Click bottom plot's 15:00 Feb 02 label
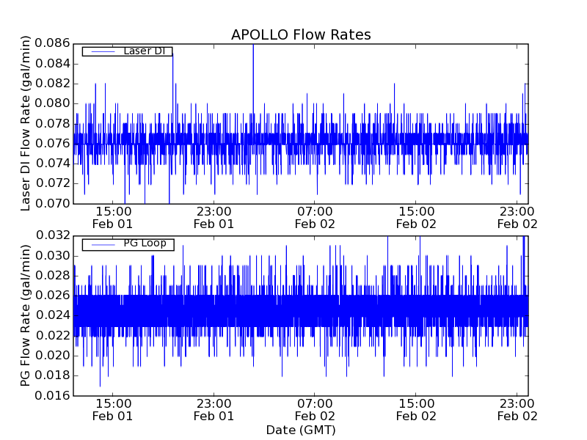Screen dimensions: 587x440 point(416,410)
